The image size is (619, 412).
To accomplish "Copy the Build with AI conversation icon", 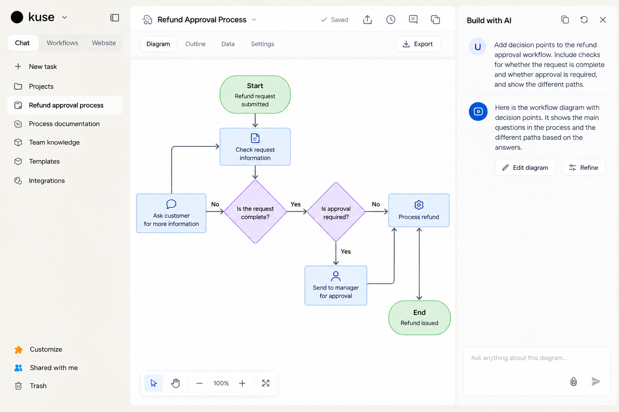I will [x=565, y=20].
